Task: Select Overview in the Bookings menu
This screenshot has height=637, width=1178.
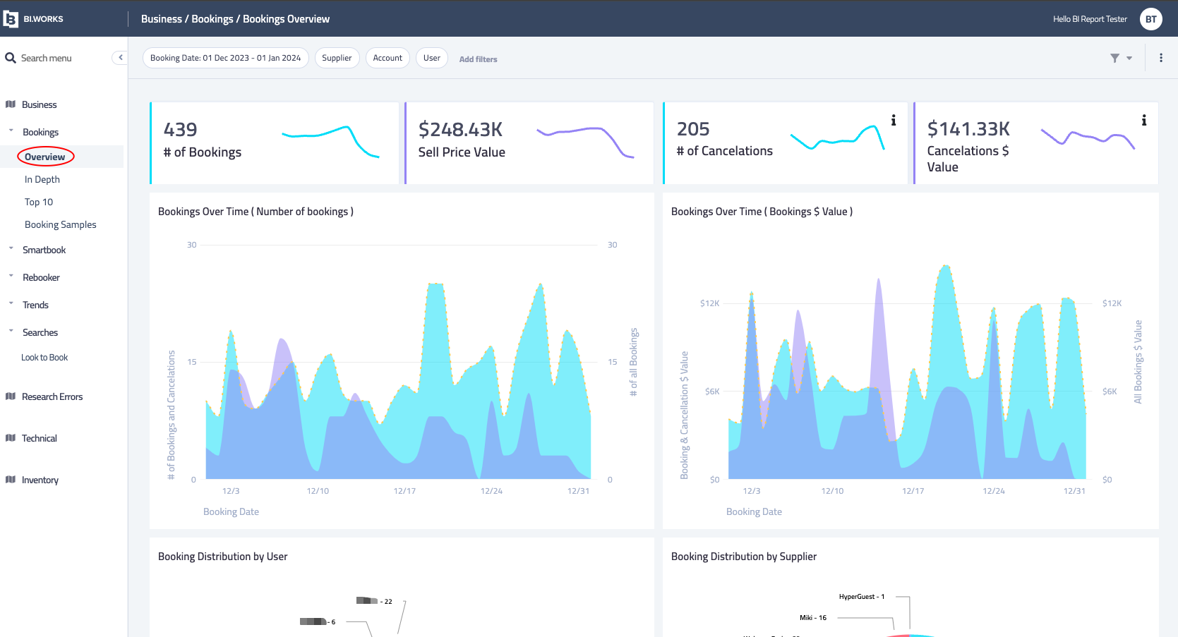Action: pyautogui.click(x=45, y=157)
